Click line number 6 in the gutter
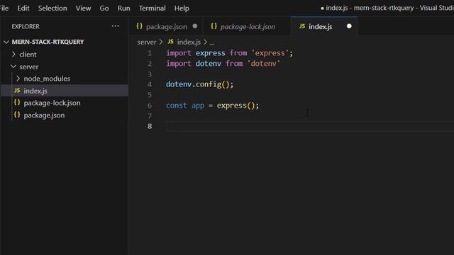The width and height of the screenshot is (454, 255). (x=150, y=106)
